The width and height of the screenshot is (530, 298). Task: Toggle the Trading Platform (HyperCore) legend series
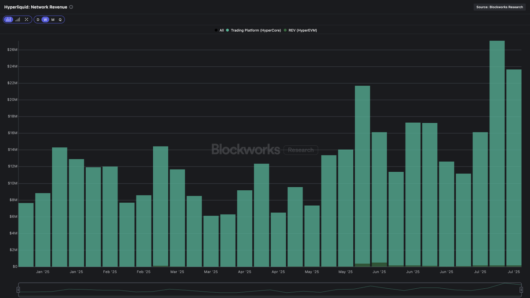click(254, 30)
